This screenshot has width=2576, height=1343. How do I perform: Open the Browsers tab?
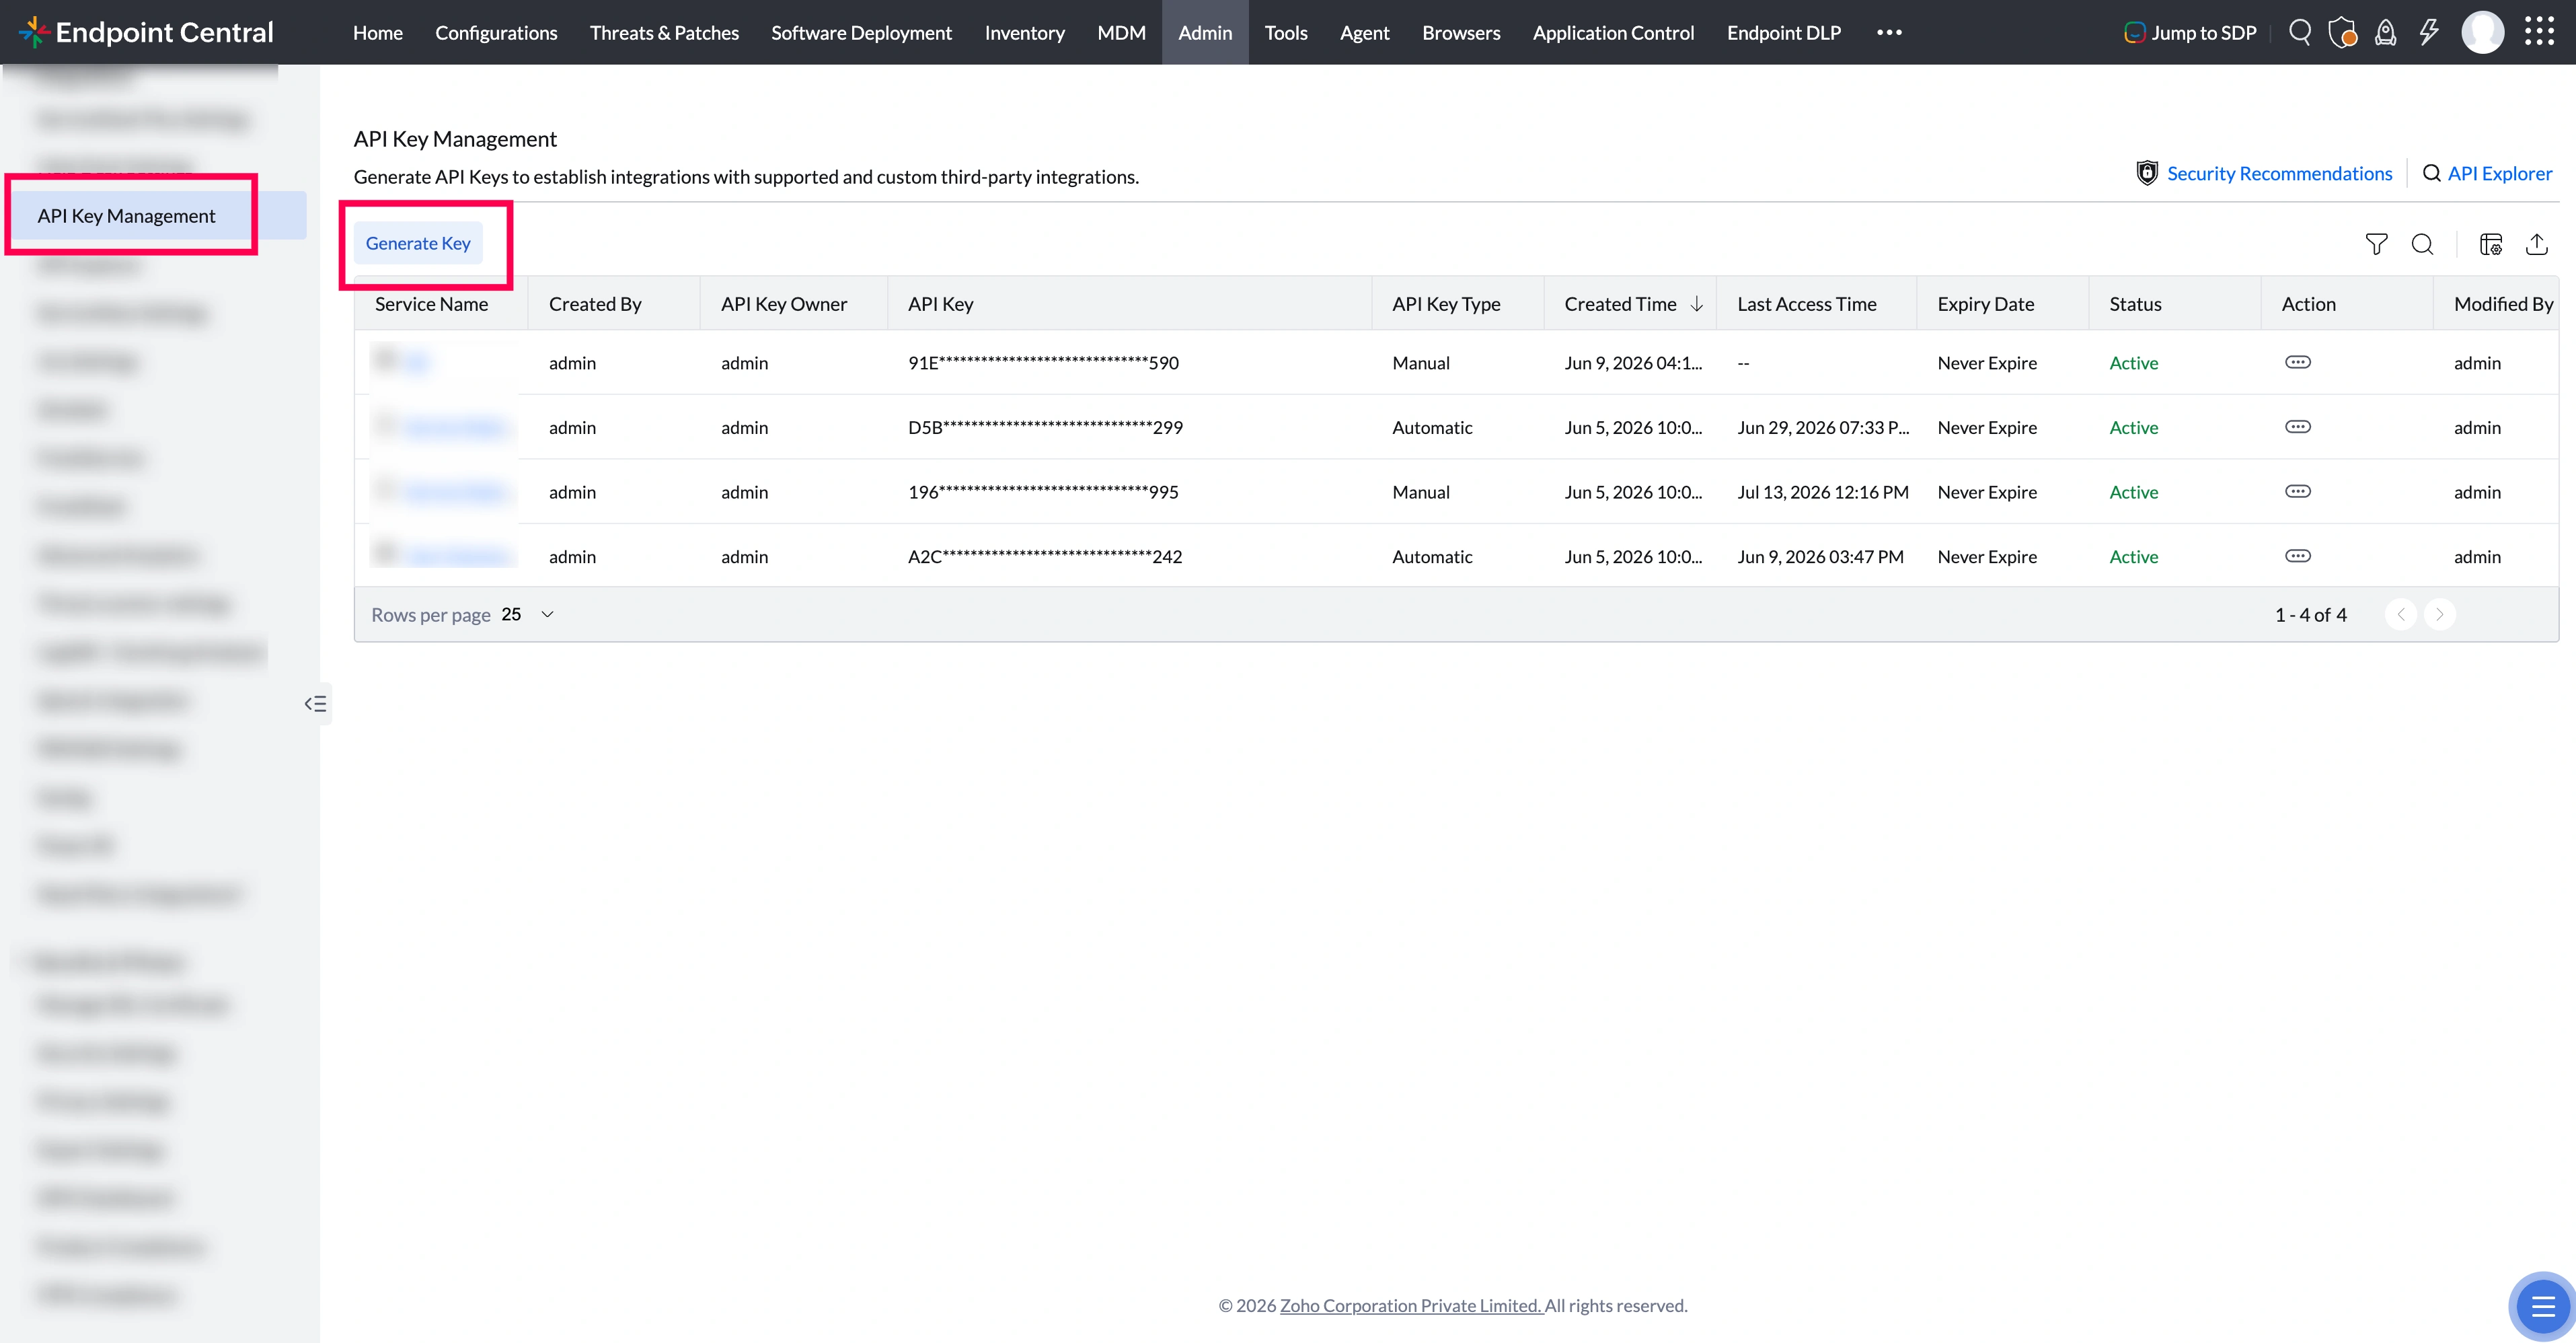pos(1461,32)
